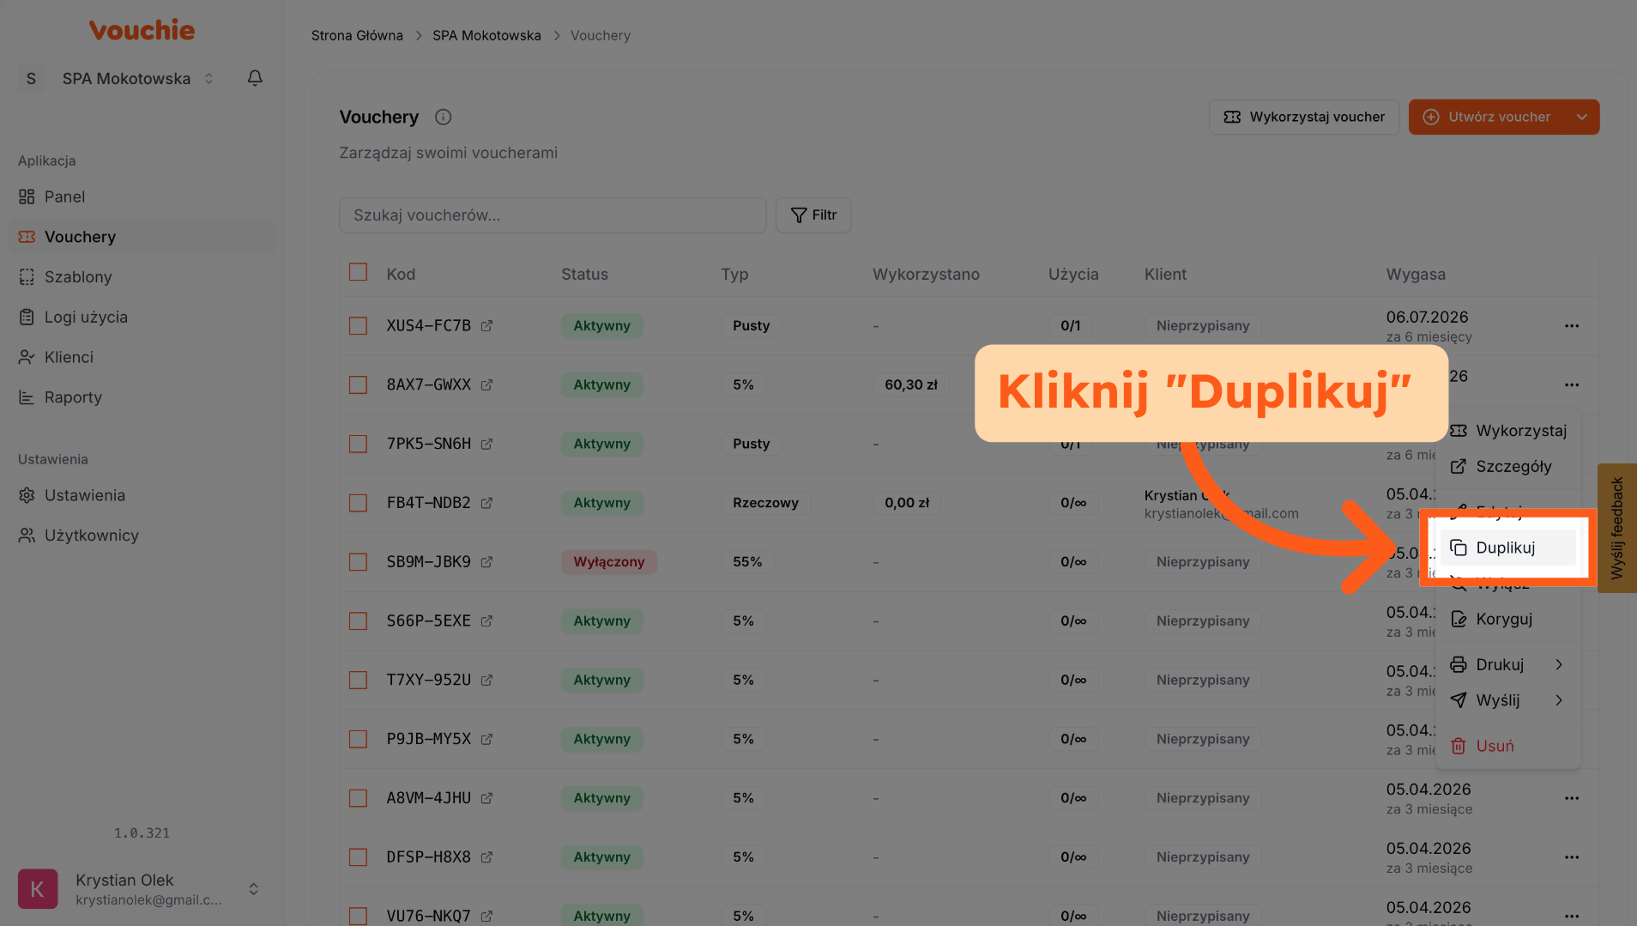
Task: Select Usuń in the context menu
Action: click(x=1494, y=747)
